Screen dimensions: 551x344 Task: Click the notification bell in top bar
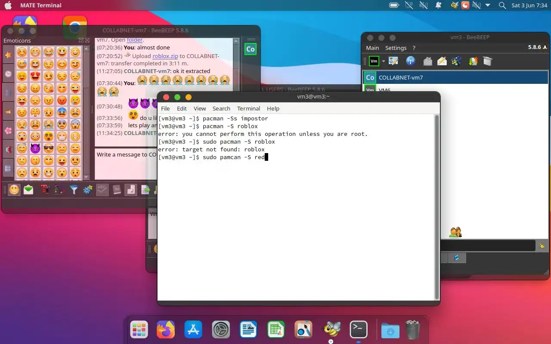438,5
